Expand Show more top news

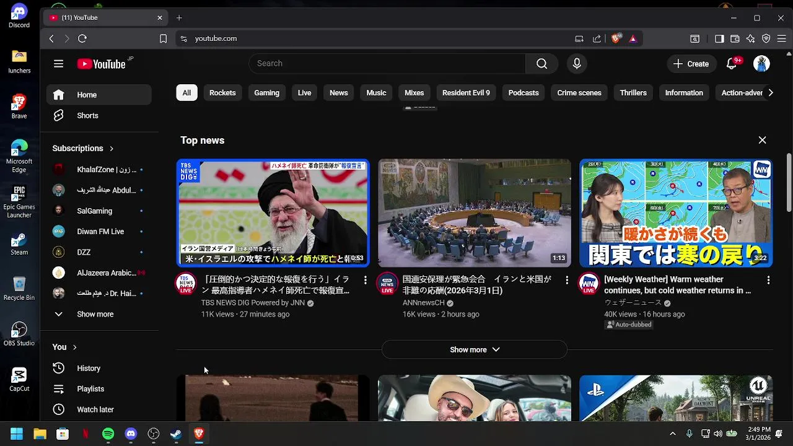click(x=474, y=349)
